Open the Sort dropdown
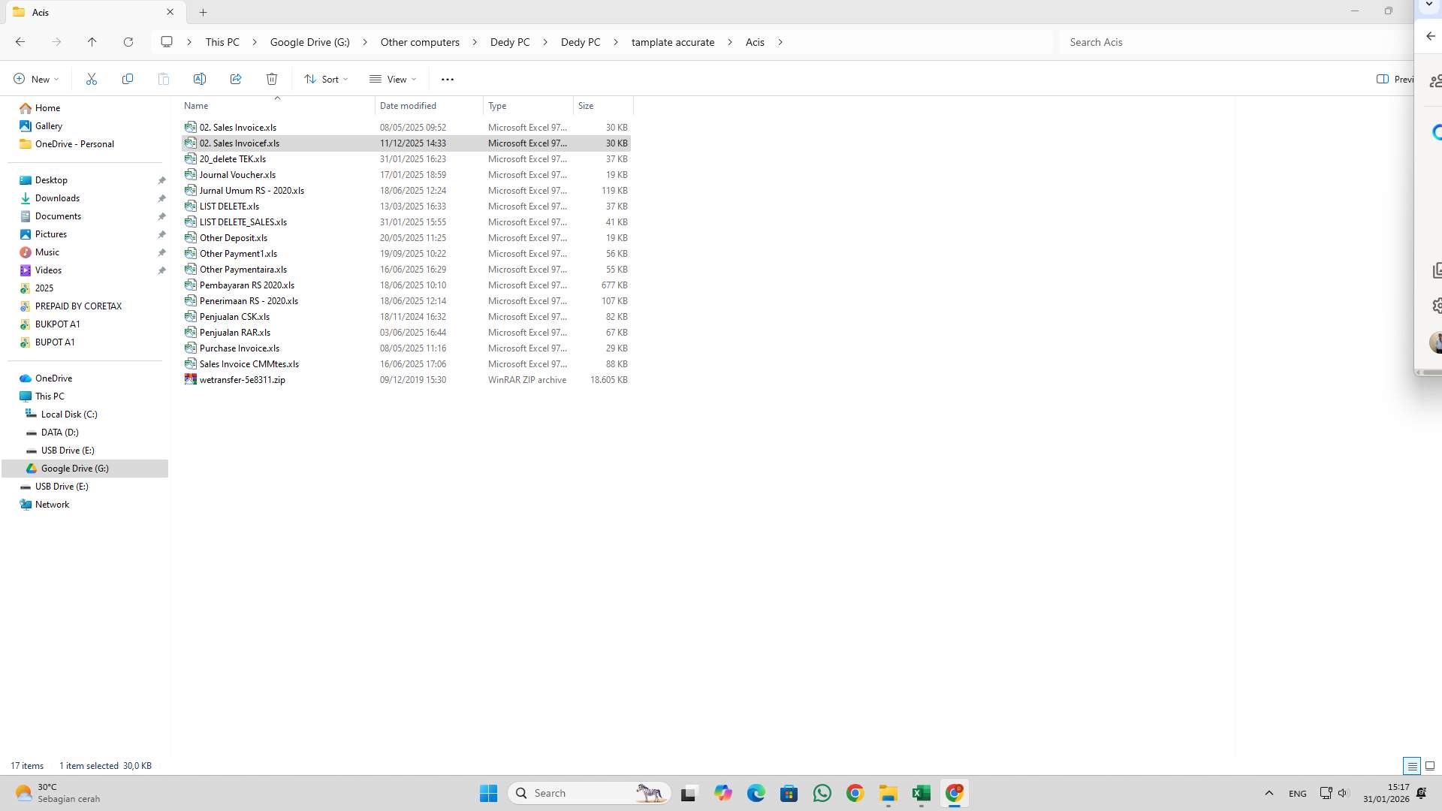 click(x=325, y=79)
